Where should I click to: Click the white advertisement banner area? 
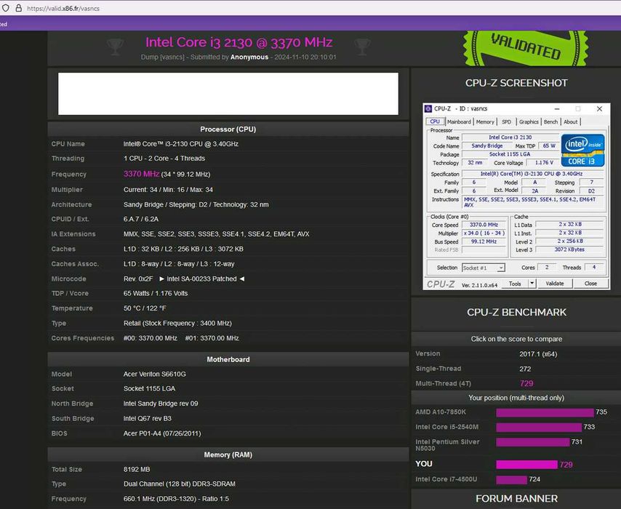point(228,94)
